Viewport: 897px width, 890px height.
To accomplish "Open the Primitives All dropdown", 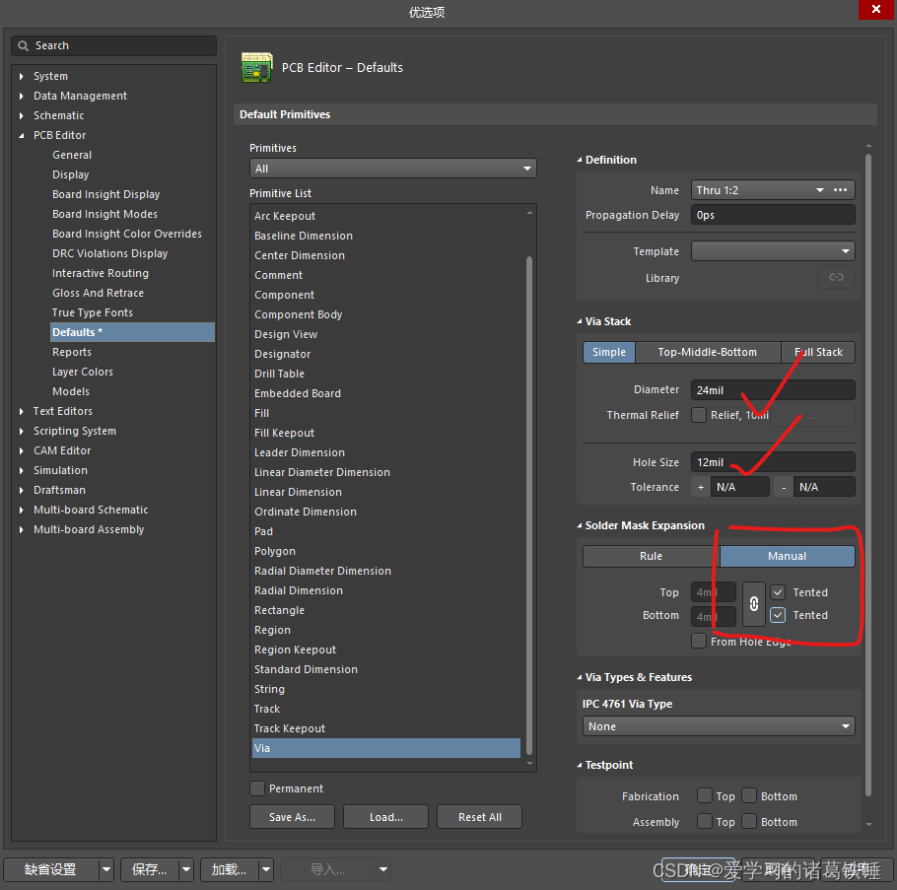I will (392, 169).
